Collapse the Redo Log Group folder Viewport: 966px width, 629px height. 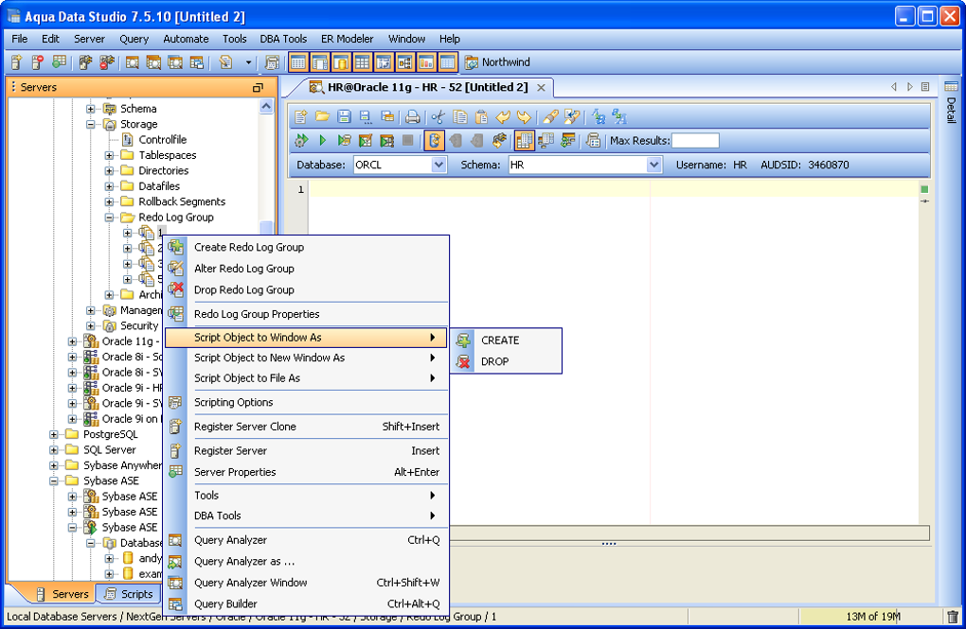(109, 218)
